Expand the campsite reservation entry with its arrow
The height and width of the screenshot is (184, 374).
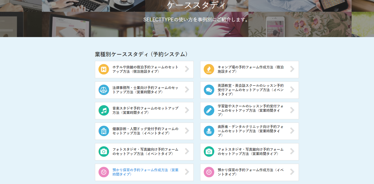pos(292,69)
